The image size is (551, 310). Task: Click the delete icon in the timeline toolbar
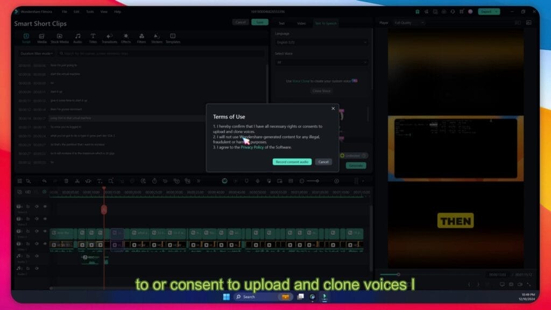point(66,181)
